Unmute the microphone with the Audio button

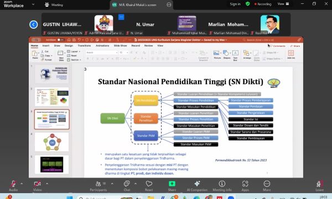[13, 186]
